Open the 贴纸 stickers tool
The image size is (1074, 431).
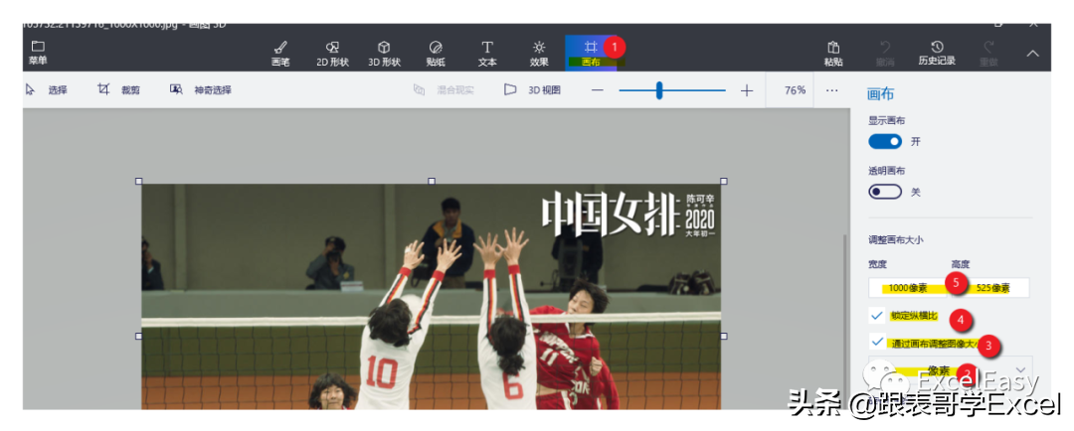coord(436,54)
